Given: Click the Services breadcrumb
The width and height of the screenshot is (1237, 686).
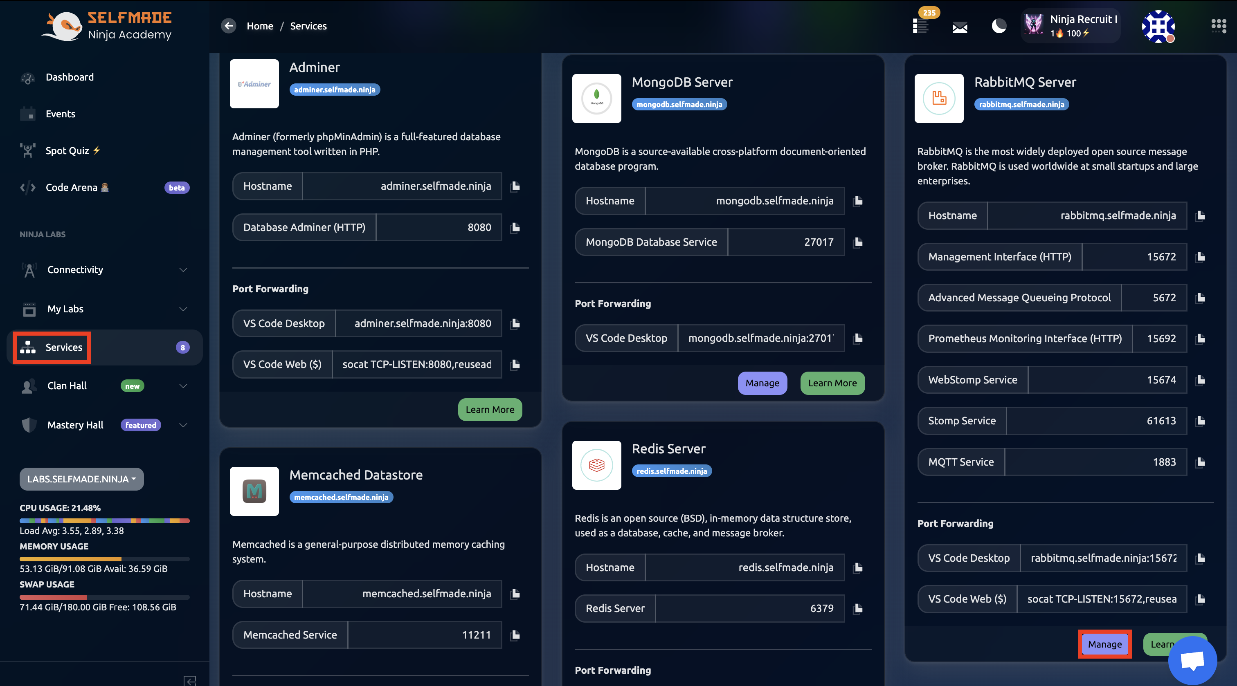Looking at the screenshot, I should tap(308, 26).
